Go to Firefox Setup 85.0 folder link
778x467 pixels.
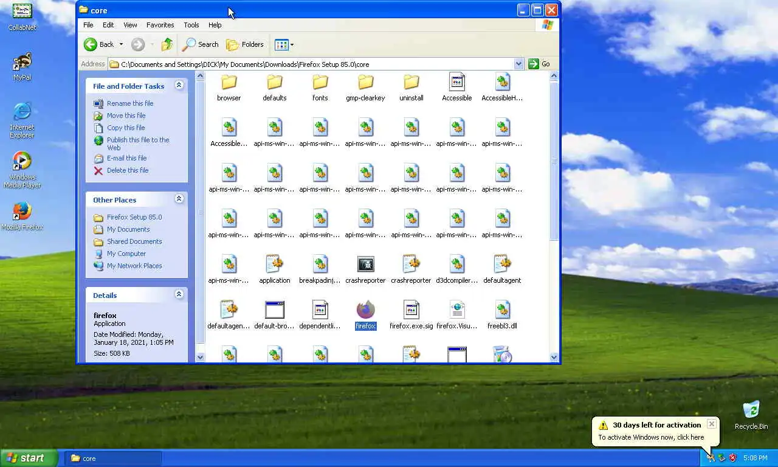tap(134, 217)
